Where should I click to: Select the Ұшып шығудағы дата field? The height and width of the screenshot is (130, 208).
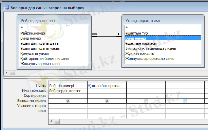pyautogui.click(x=54, y=43)
